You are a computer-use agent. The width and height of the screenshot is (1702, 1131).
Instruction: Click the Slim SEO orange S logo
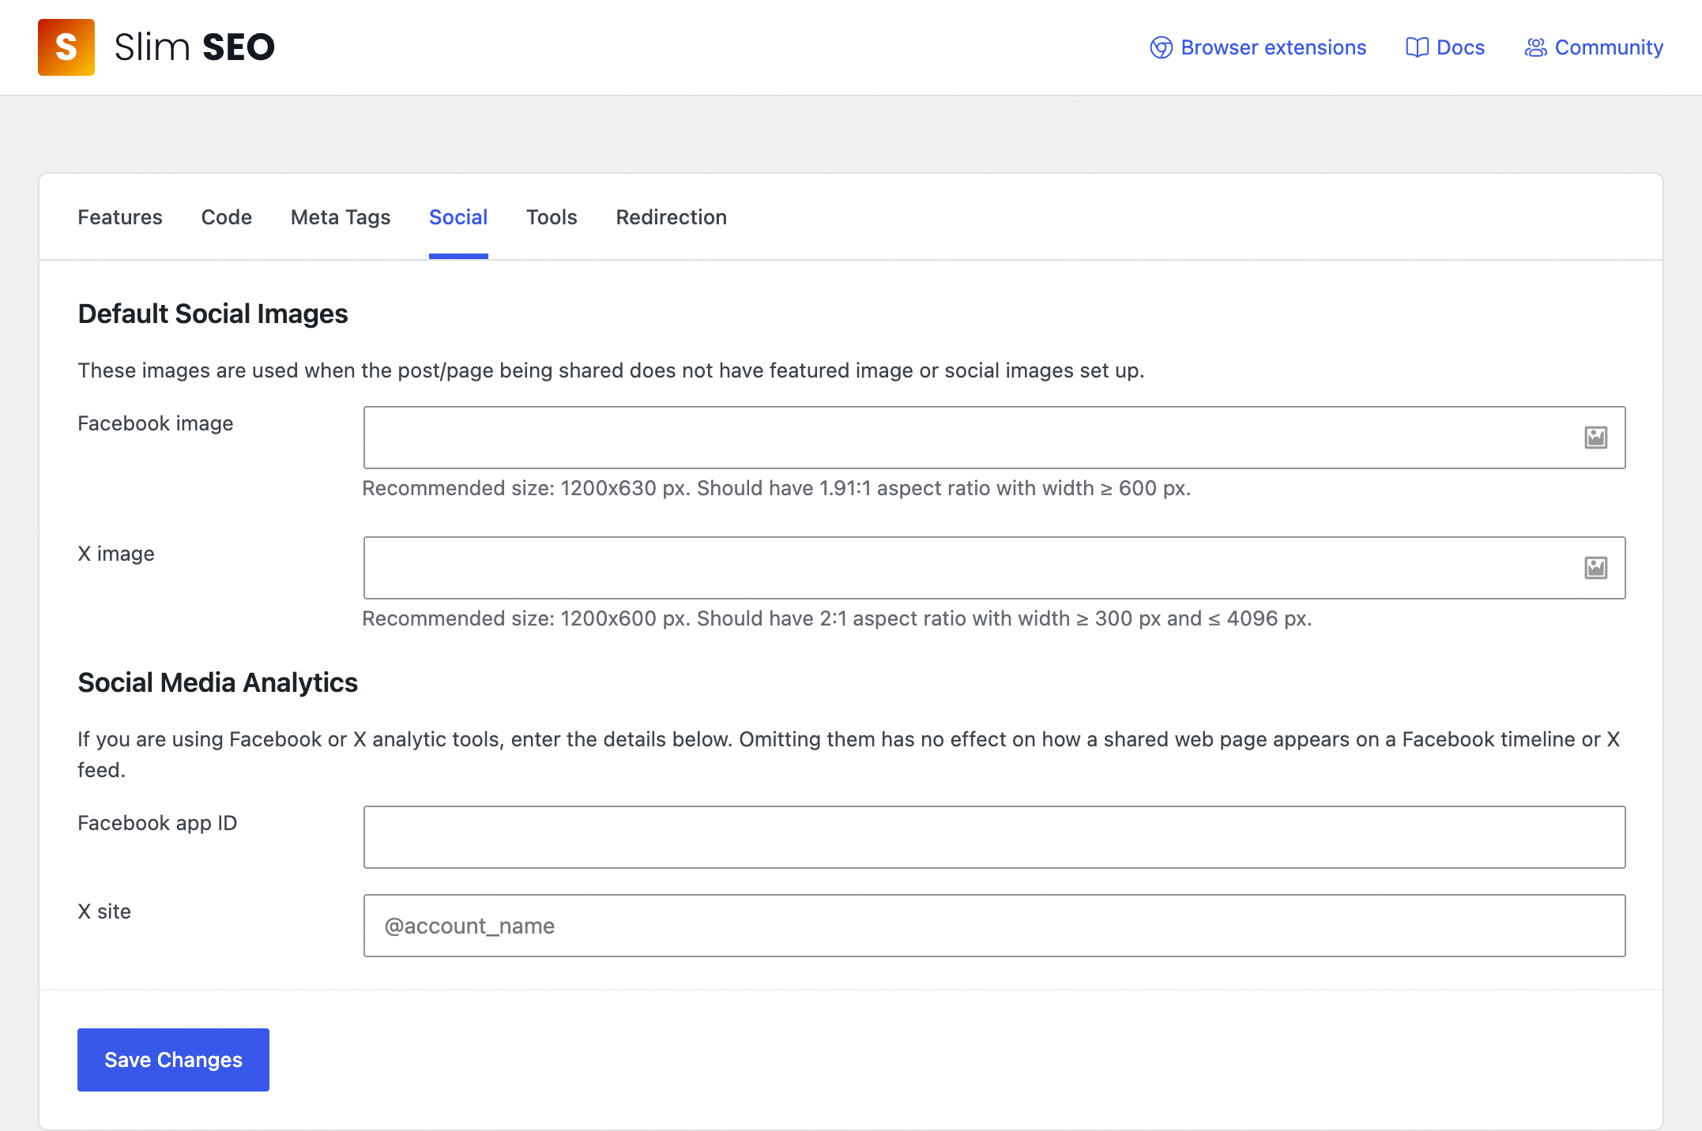tap(66, 47)
